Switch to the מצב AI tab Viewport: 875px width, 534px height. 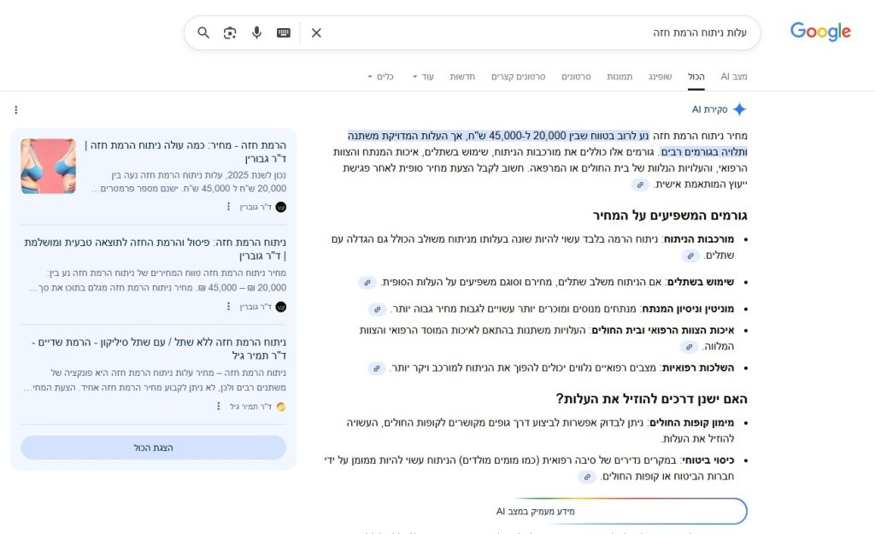(x=733, y=77)
